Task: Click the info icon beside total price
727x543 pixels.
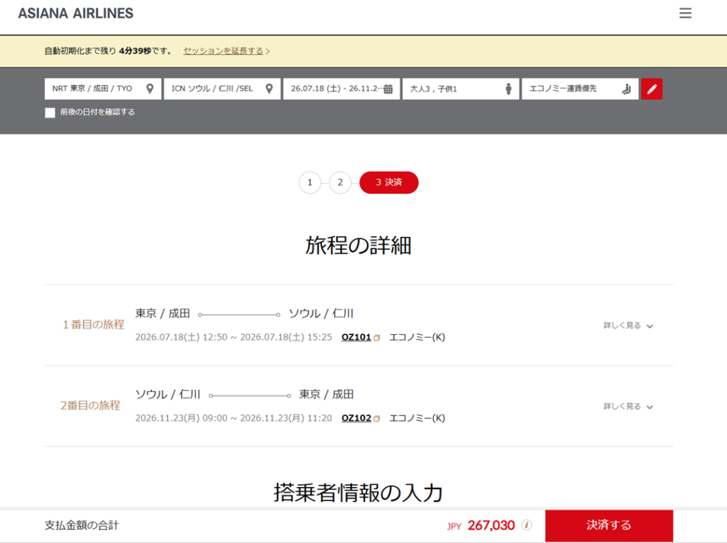Action: click(x=527, y=525)
